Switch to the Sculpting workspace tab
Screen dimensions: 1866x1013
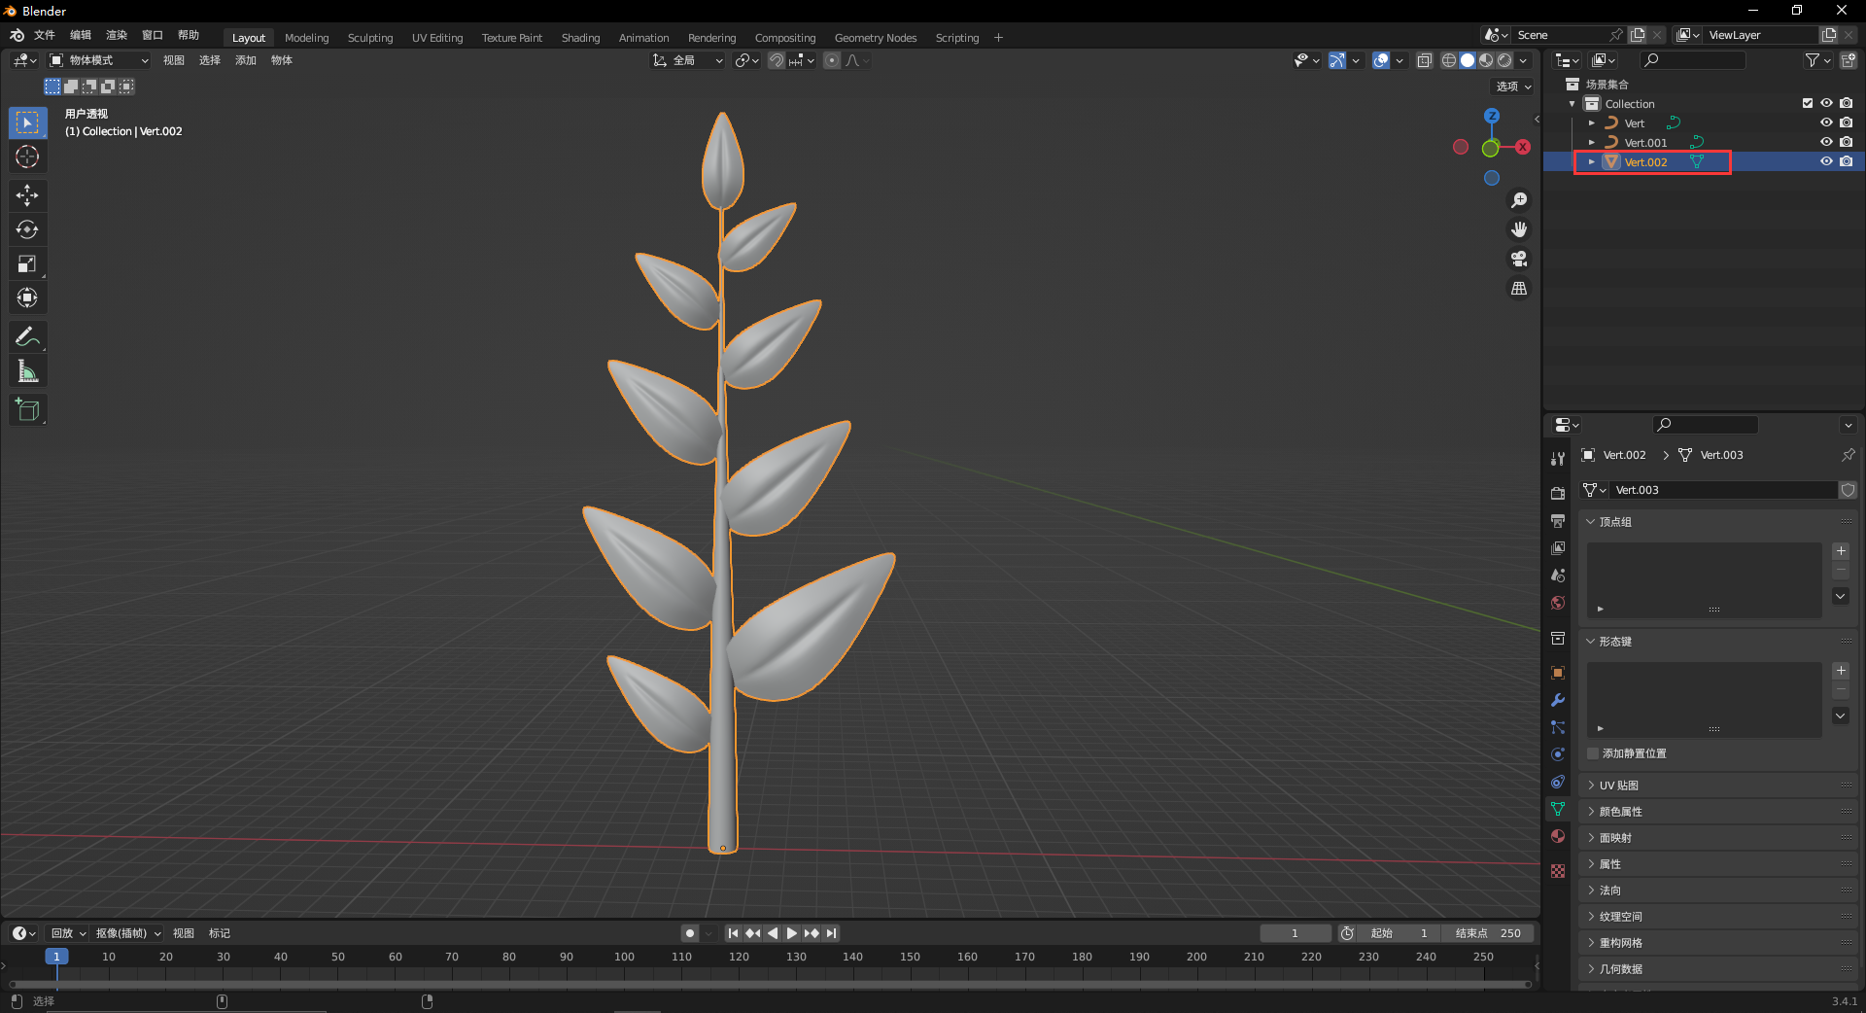pyautogui.click(x=370, y=38)
